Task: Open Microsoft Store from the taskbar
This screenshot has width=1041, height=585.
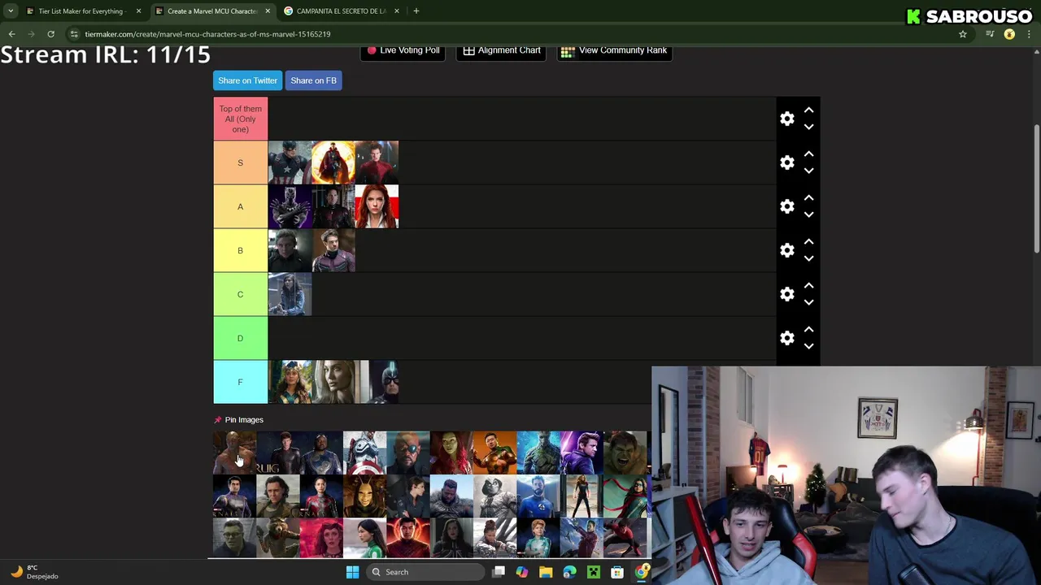Action: (617, 572)
